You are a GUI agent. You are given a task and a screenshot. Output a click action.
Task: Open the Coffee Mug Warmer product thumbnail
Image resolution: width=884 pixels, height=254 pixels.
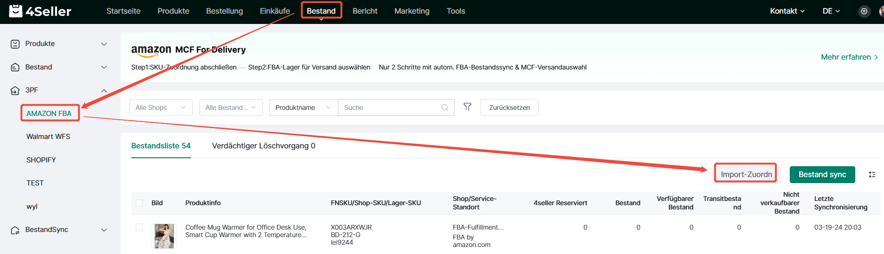(164, 236)
